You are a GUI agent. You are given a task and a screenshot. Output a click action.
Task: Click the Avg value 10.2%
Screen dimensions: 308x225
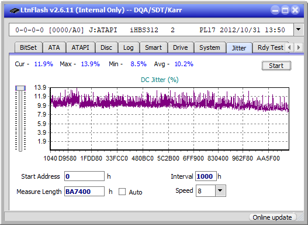click(x=184, y=64)
